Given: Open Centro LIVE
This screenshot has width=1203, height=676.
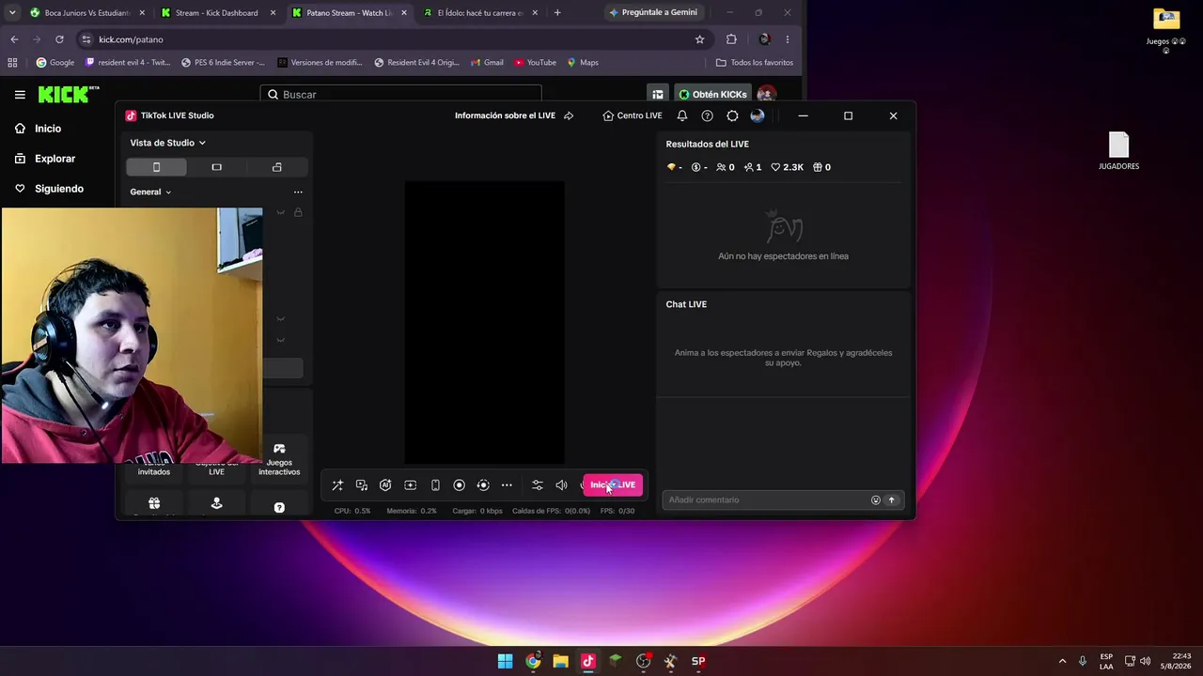Looking at the screenshot, I should pyautogui.click(x=633, y=115).
